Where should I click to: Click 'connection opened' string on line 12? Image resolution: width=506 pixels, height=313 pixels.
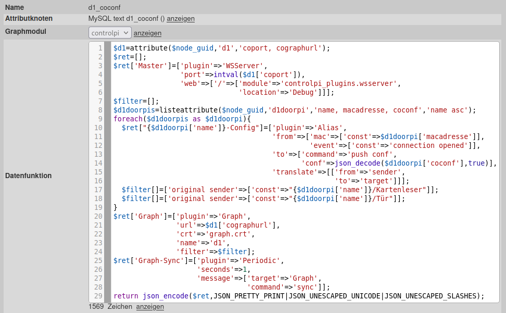(428, 145)
